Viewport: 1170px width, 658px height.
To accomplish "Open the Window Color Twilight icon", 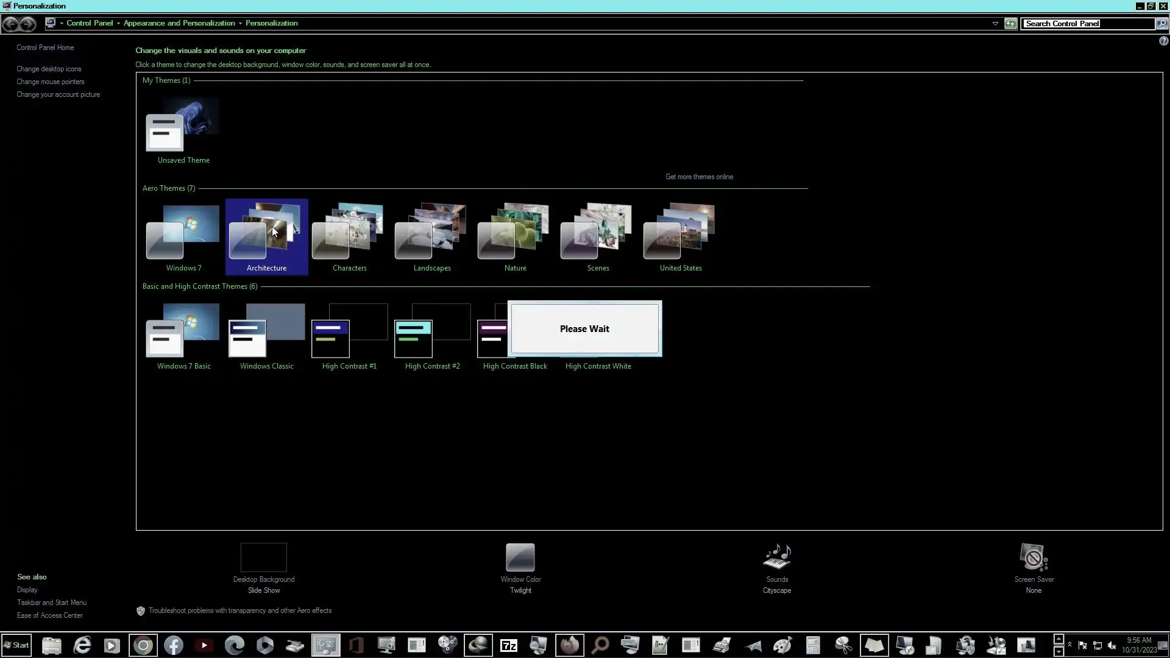I will [520, 557].
